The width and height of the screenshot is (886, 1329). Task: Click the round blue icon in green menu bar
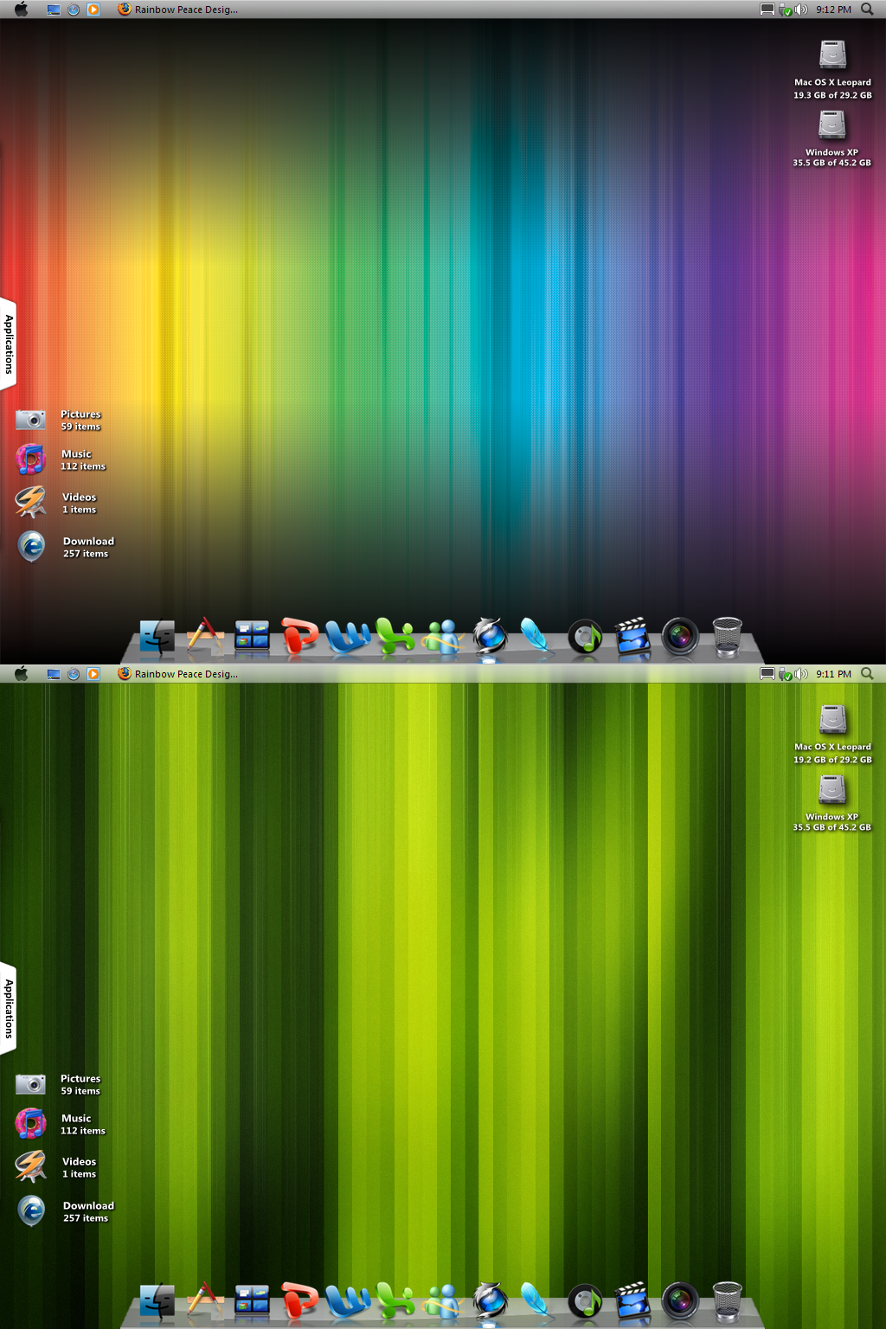74,674
